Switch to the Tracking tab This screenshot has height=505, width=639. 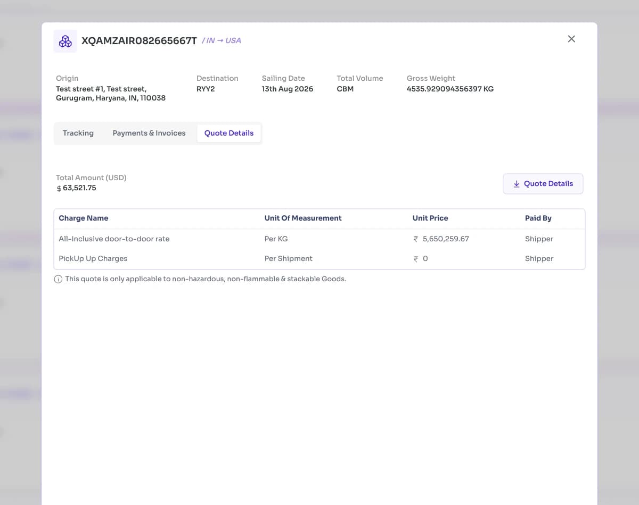pyautogui.click(x=78, y=133)
